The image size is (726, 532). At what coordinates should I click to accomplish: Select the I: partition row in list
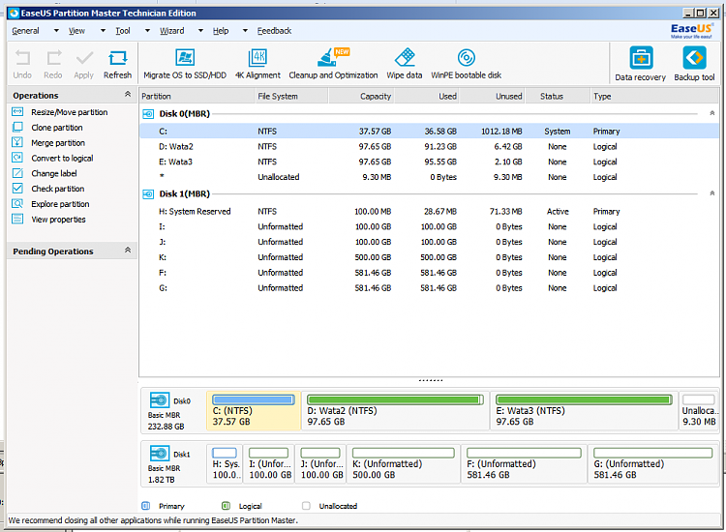[429, 226]
